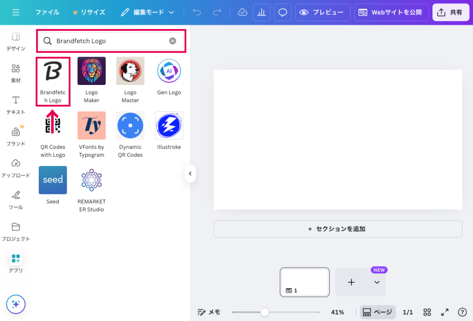The image size is (473, 321).
Task: Click into the Brandfetch Logo search field
Action: (111, 41)
